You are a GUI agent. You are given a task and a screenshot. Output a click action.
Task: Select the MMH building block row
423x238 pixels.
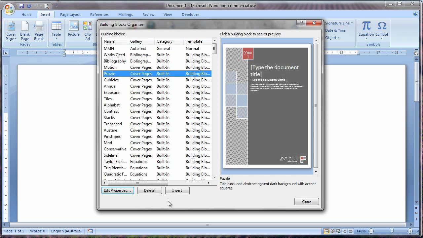pos(157,49)
